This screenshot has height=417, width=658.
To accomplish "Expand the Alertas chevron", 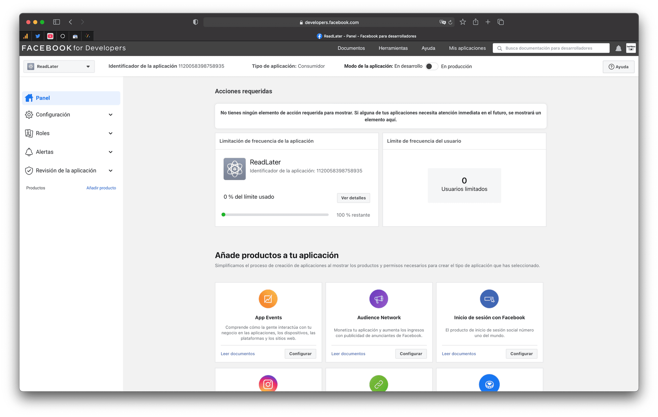I will click(x=111, y=152).
